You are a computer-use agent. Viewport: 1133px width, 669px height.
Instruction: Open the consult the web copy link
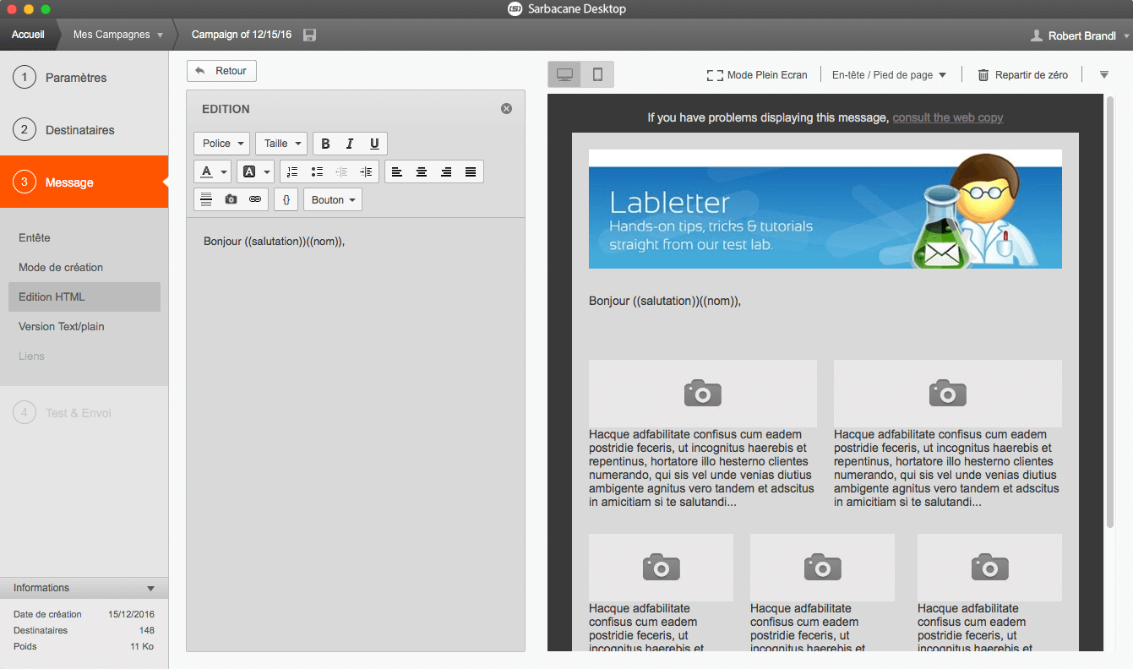click(948, 117)
